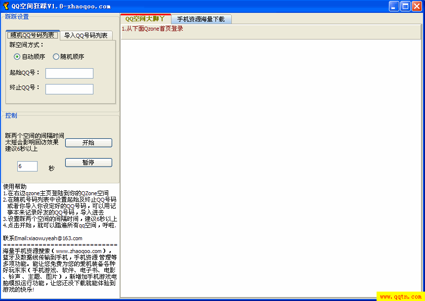This screenshot has width=425, height=301.
Task: Switch to the 手机资源海量下载 tab
Action: (201, 19)
